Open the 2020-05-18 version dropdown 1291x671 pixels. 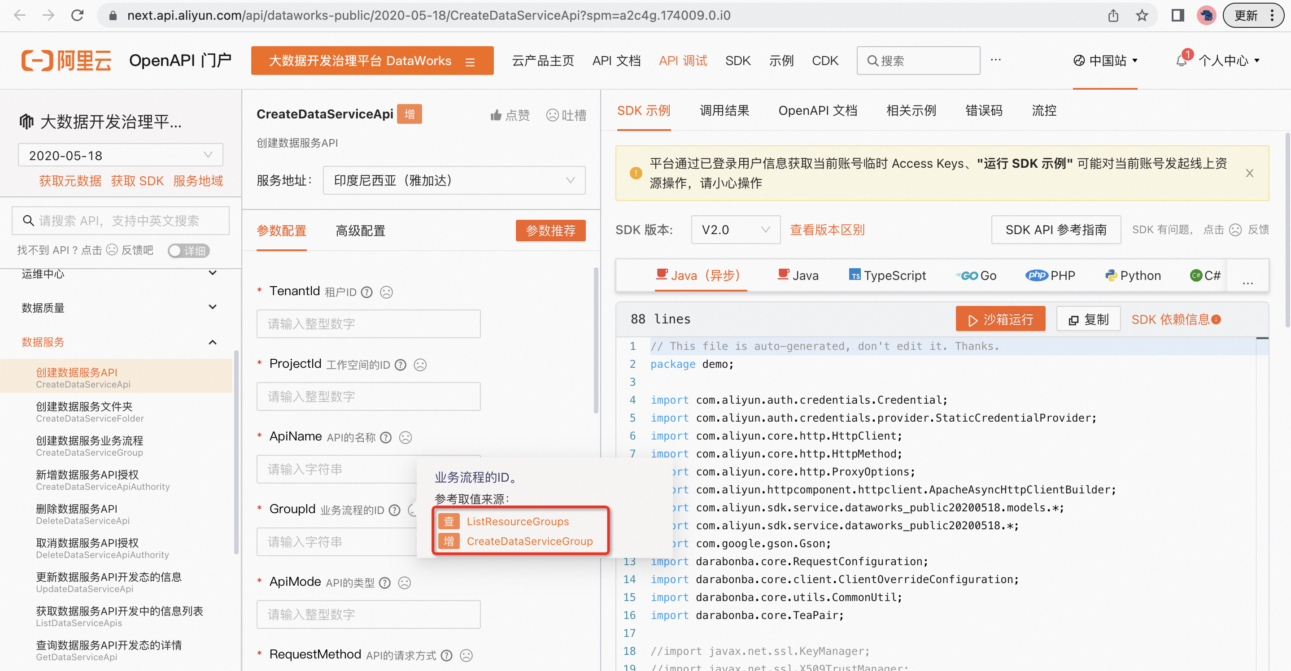(120, 155)
